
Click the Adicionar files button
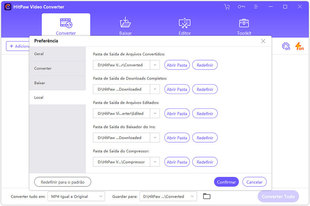[18, 46]
